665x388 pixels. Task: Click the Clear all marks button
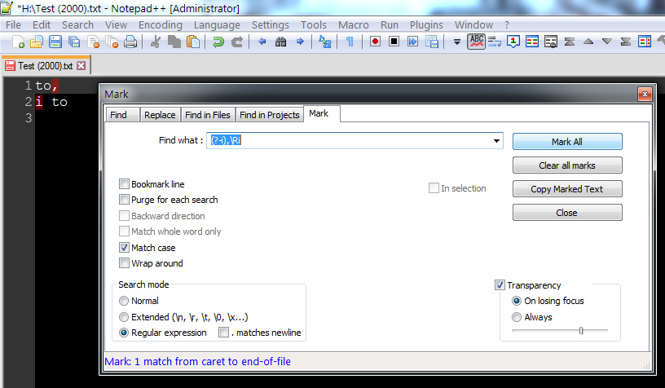pos(567,165)
